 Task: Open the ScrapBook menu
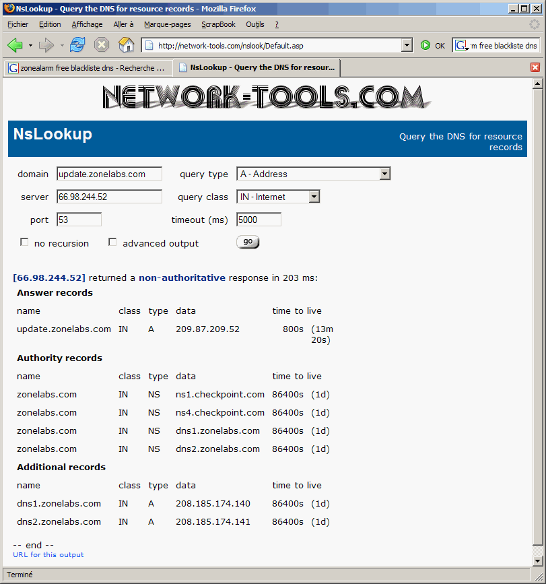pos(219,24)
